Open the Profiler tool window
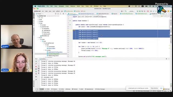Viewport: 173px width, 97px height. (61, 89)
